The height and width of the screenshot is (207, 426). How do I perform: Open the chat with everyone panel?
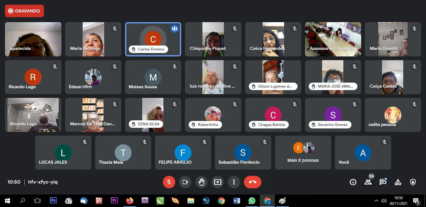383,182
